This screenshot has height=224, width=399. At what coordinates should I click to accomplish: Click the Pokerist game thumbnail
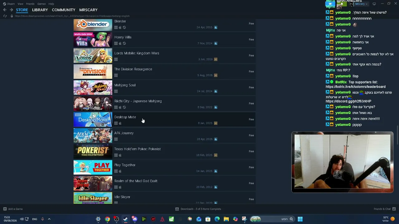(93, 152)
